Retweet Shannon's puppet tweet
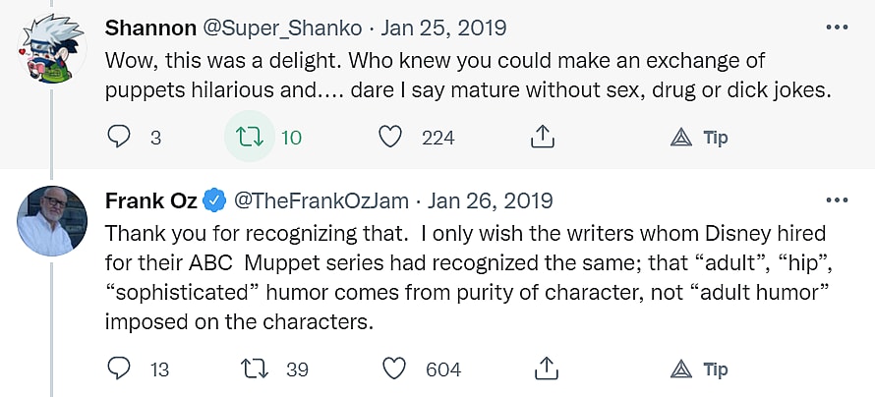 251,138
